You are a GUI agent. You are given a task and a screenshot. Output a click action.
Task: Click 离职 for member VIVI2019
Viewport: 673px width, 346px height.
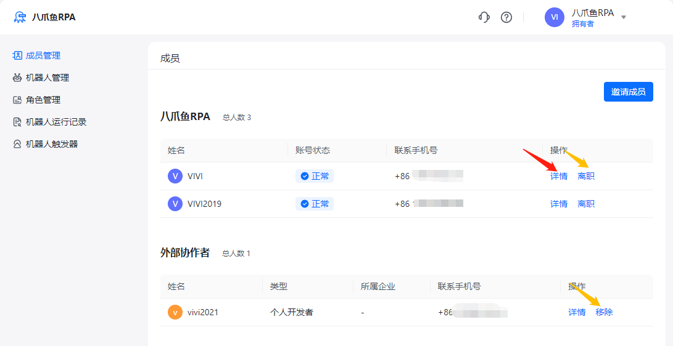586,204
